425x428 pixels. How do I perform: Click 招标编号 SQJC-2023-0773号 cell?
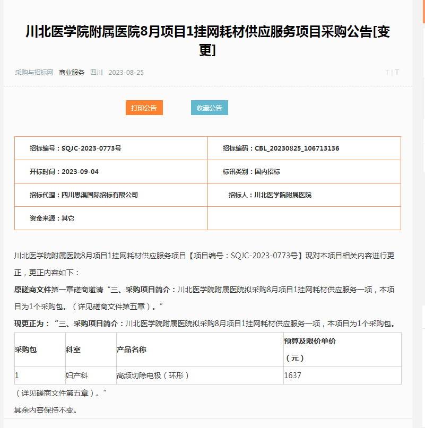pos(111,148)
